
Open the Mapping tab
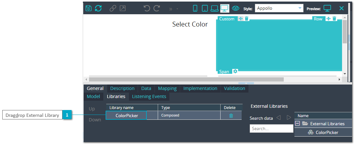point(167,88)
